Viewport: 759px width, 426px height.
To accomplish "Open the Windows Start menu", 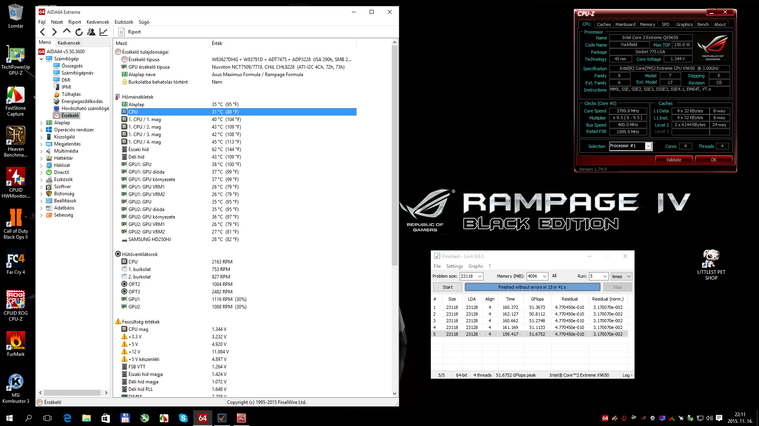I will (9, 418).
